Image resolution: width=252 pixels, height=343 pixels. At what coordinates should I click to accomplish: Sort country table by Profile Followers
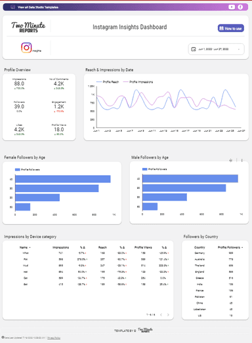[x=230, y=247]
